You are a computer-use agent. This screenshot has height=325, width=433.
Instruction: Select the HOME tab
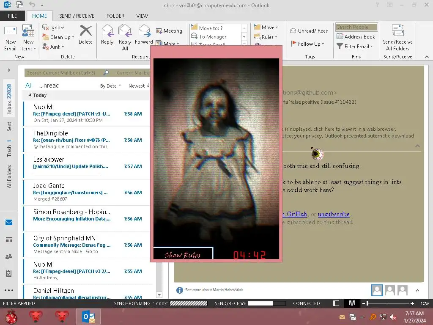39,16
